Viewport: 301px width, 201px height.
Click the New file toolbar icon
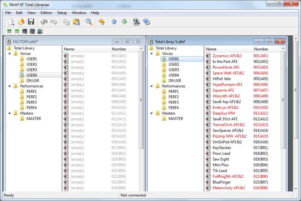tap(11, 22)
